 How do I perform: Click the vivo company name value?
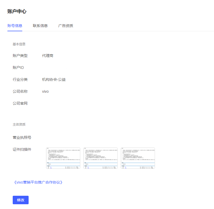pos(45,91)
